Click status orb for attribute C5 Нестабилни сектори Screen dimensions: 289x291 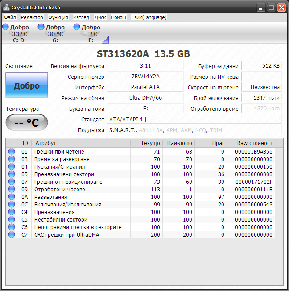point(12,219)
